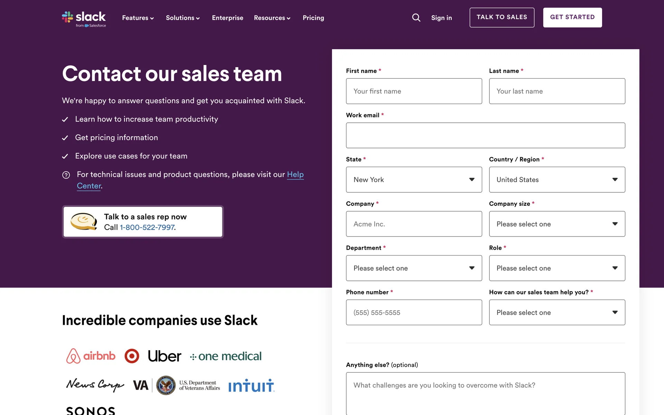Expand the Resources navigation menu
The height and width of the screenshot is (415, 664).
tap(272, 18)
